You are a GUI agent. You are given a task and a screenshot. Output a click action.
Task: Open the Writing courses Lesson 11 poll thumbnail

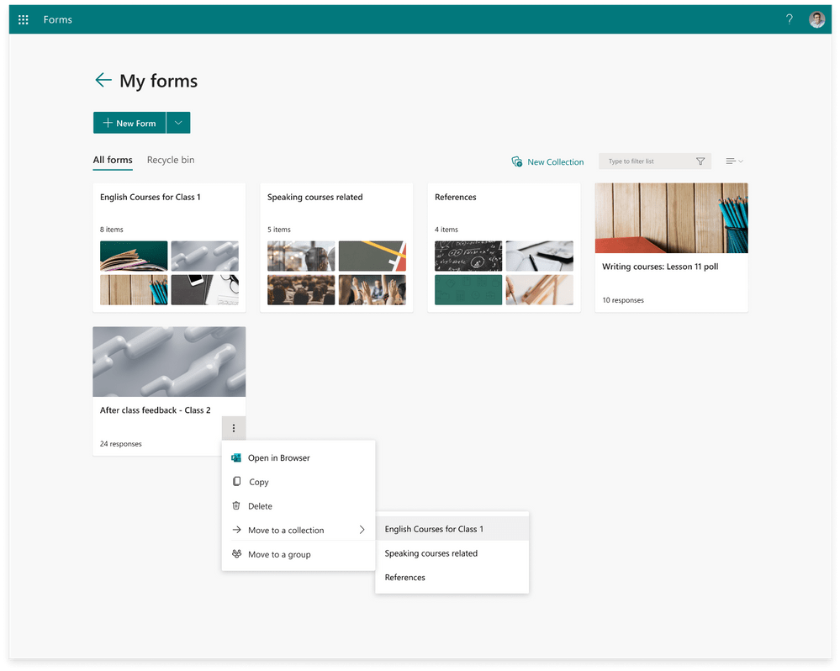pyautogui.click(x=670, y=218)
